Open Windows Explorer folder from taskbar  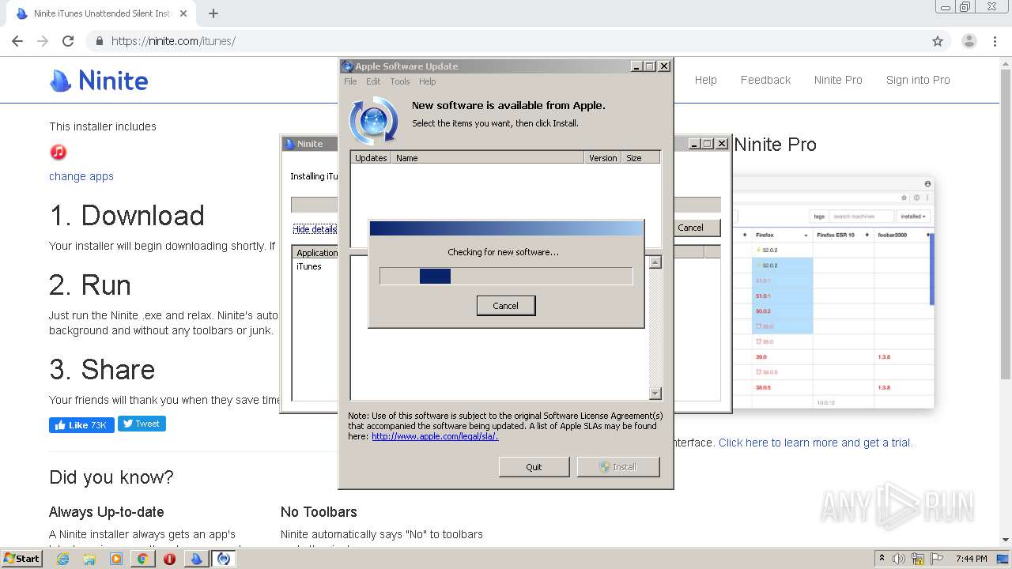[89, 559]
